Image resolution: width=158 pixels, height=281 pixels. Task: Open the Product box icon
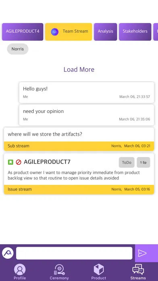(99, 270)
